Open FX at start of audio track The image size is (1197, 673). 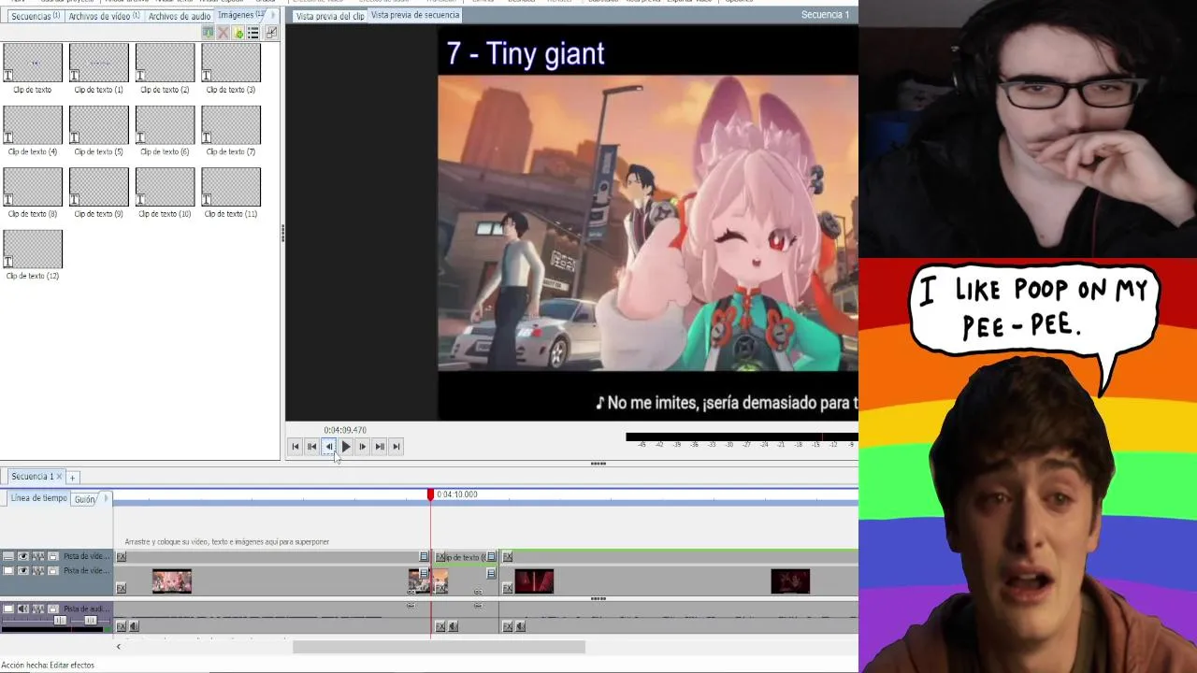coord(121,626)
